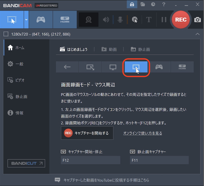Click the rectangle area icon beside 1280x720
This screenshot has height=186, width=204.
coord(6,34)
